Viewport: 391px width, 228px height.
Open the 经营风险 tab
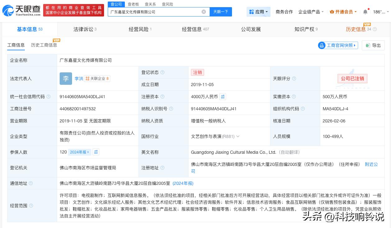(140, 29)
